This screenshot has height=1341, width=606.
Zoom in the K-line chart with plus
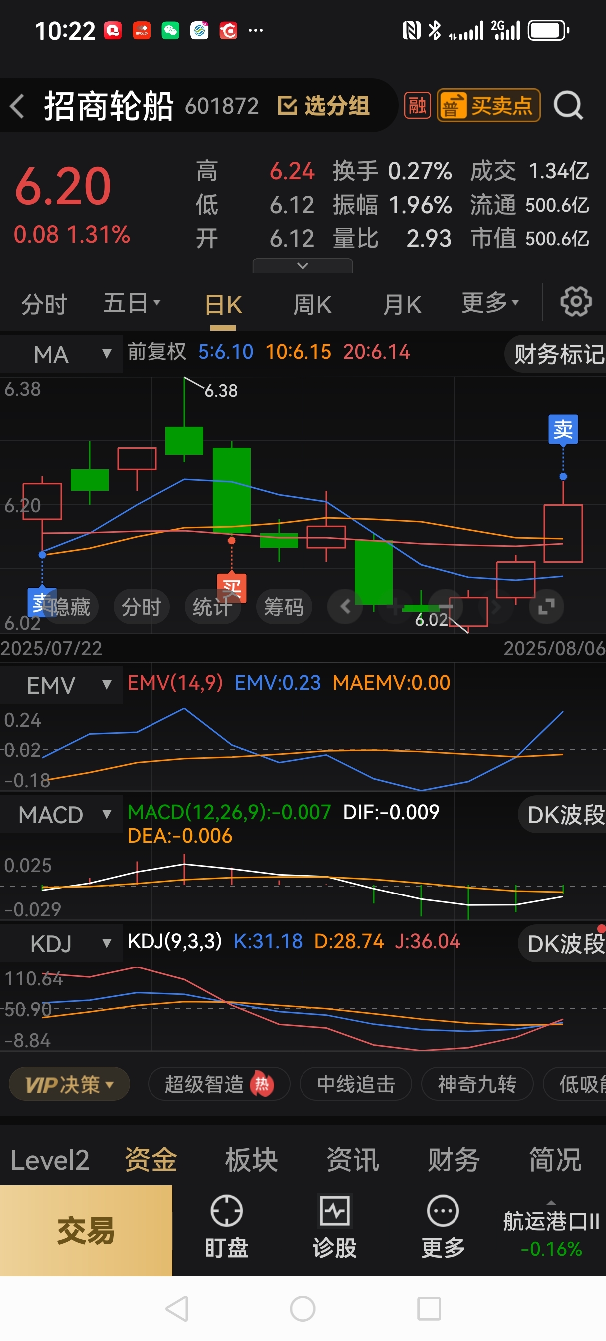point(395,607)
